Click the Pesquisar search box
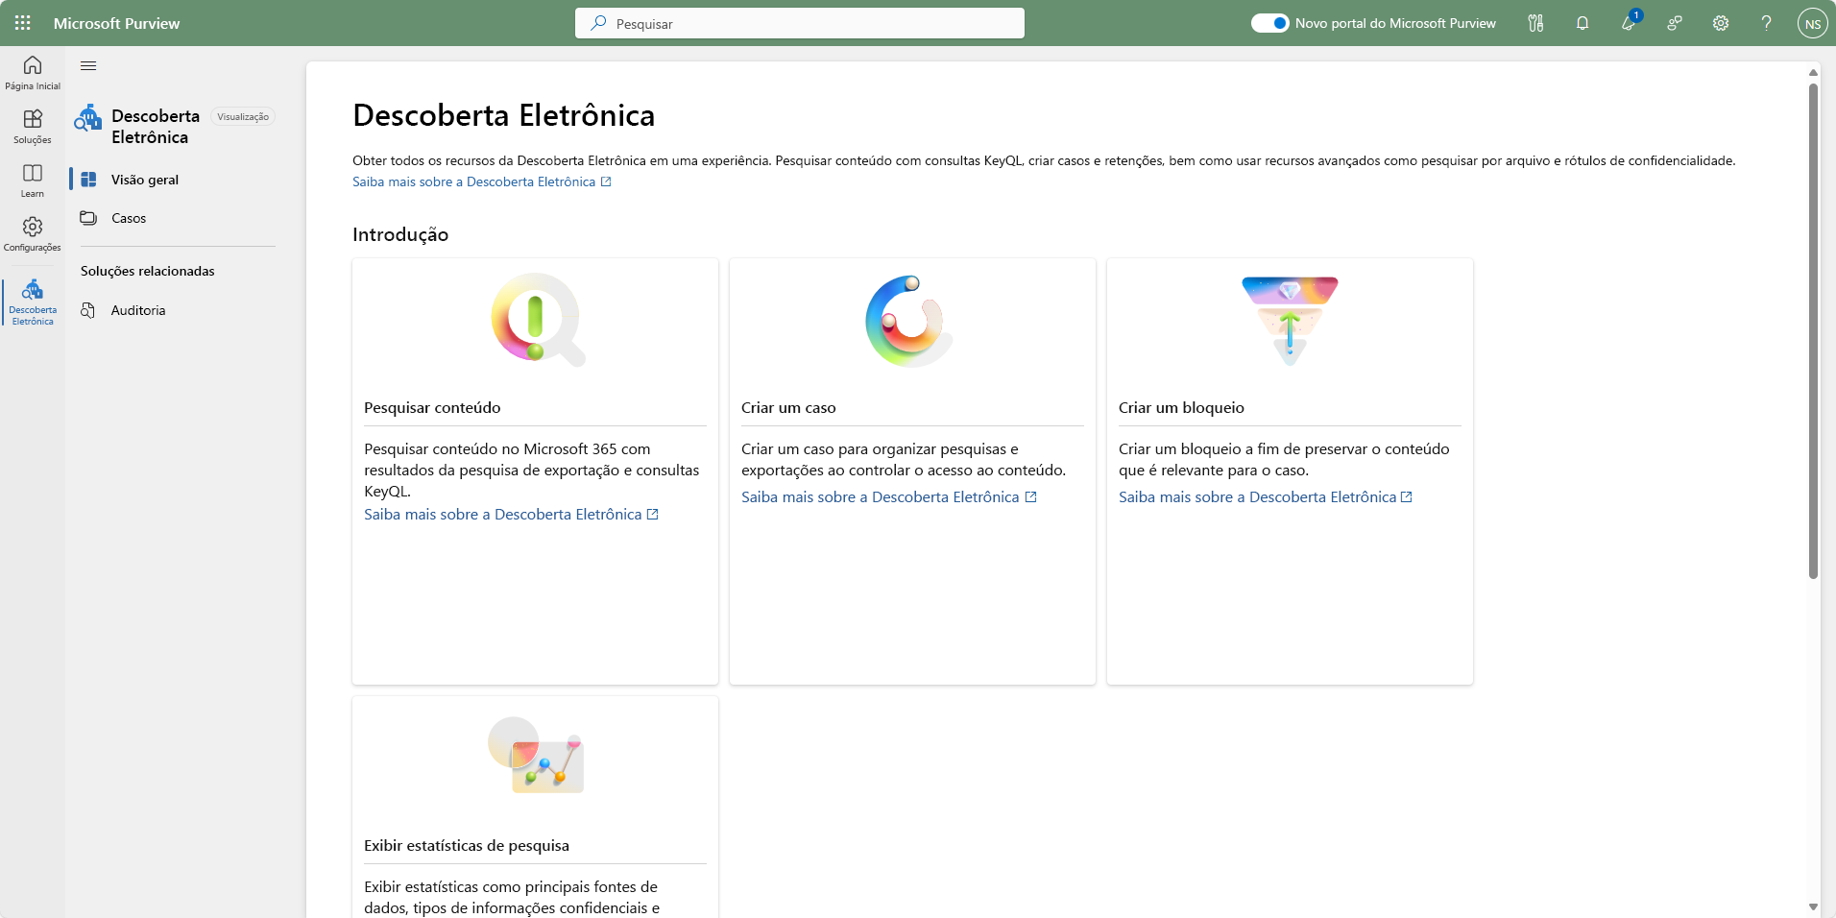The height and width of the screenshot is (918, 1836). click(x=799, y=23)
